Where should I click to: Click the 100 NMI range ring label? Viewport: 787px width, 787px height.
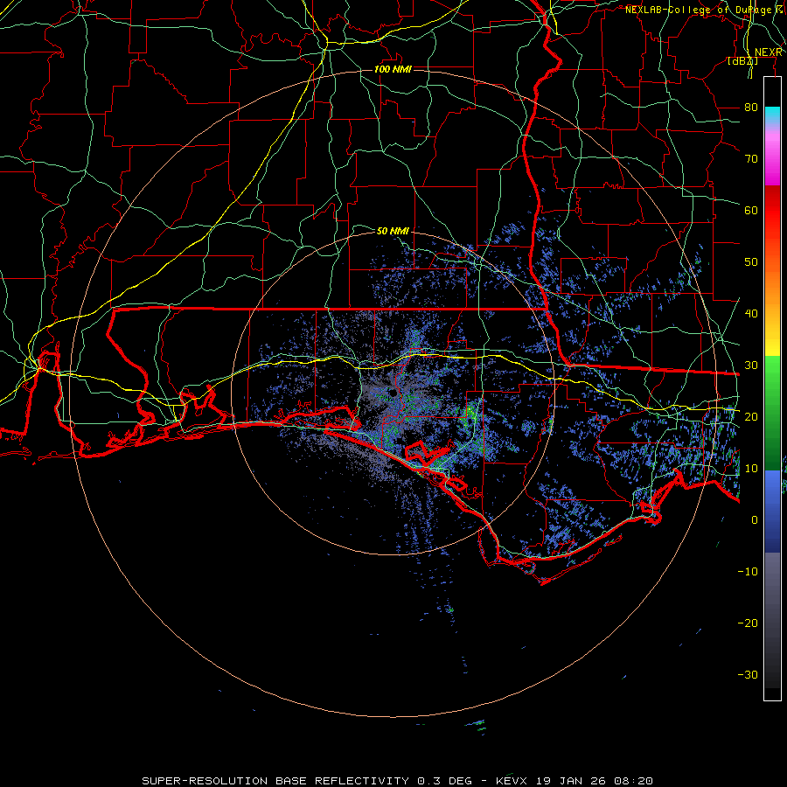(393, 69)
